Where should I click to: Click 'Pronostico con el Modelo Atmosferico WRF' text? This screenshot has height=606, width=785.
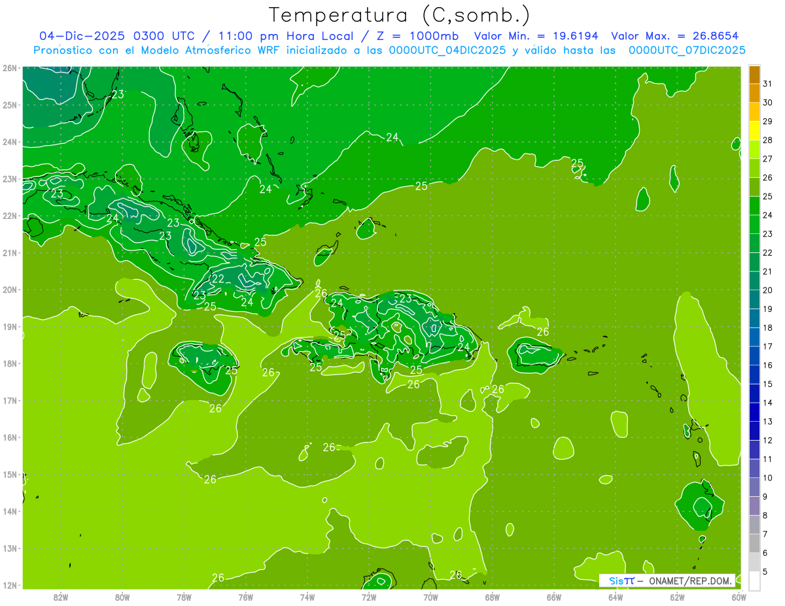point(156,50)
